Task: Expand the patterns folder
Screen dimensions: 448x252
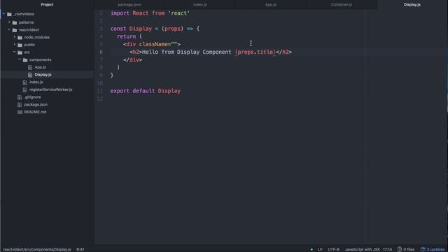Action: 9,22
